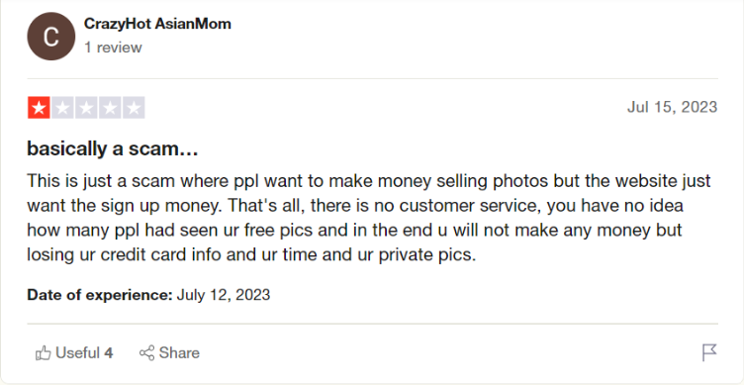This screenshot has width=744, height=388.
Task: Flag this review with the flag icon
Action: point(709,352)
